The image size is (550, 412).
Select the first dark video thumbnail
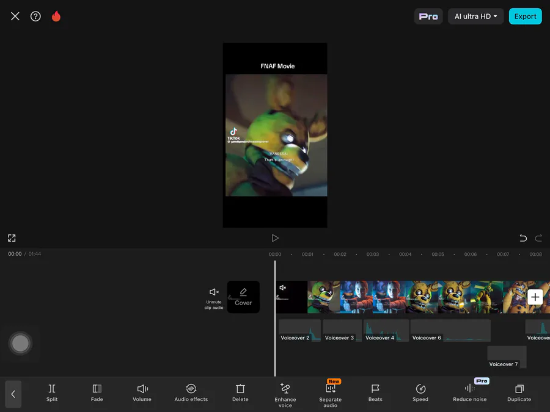pyautogui.click(x=291, y=297)
